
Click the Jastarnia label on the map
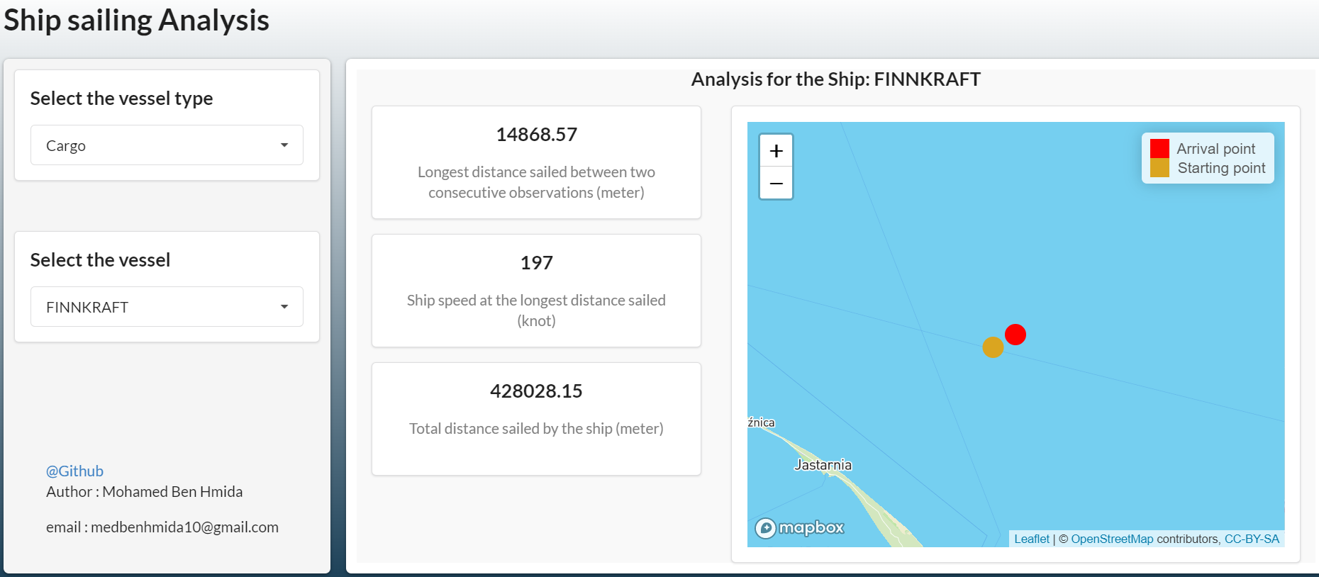tap(823, 465)
